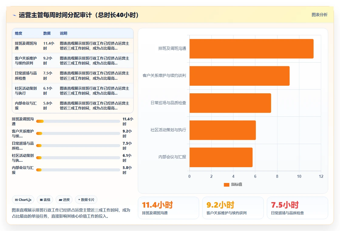Click the x-axis tick label 0
340x231 pixels.
(x=189, y=177)
